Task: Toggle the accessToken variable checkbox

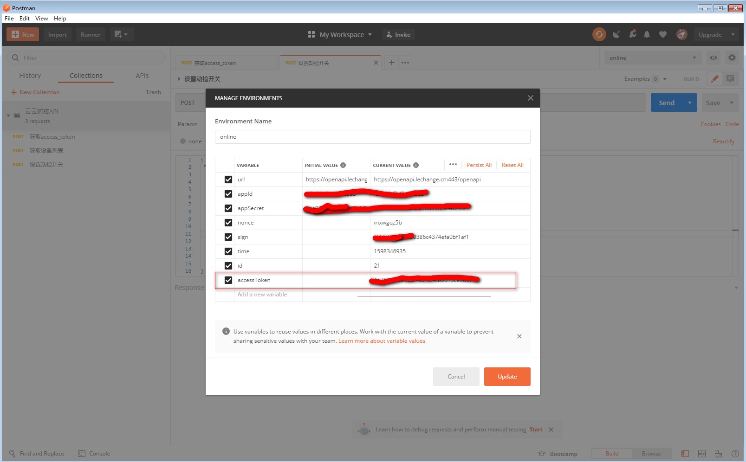Action: 228,280
